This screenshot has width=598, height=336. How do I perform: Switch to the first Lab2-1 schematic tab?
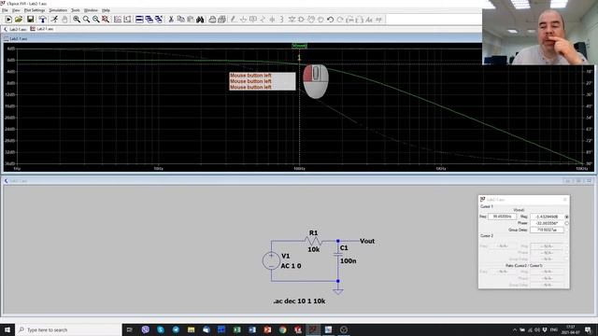pos(15,29)
